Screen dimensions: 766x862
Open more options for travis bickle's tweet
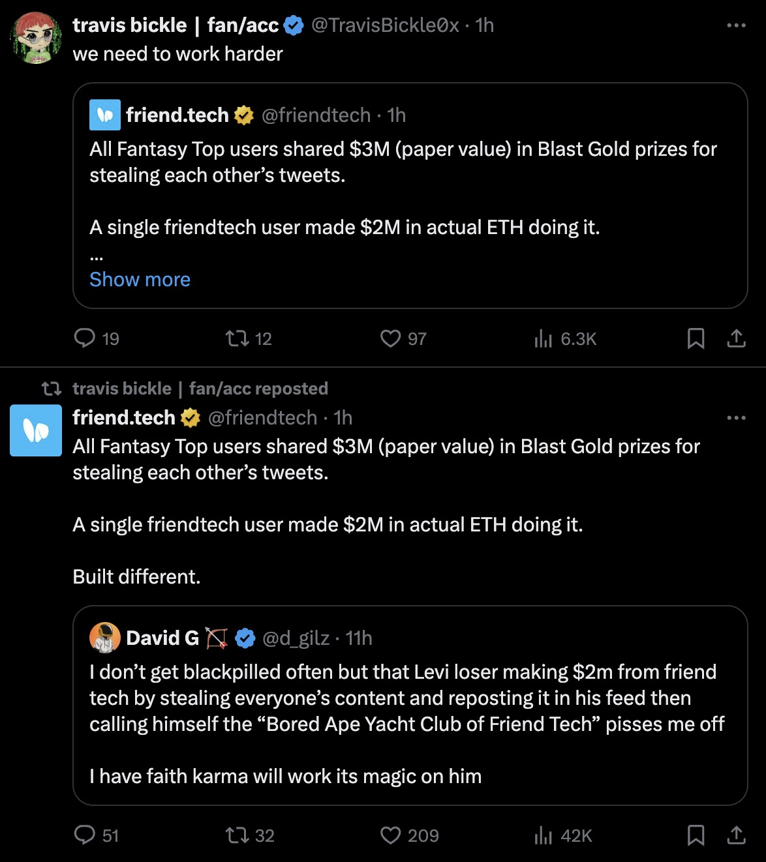[736, 25]
